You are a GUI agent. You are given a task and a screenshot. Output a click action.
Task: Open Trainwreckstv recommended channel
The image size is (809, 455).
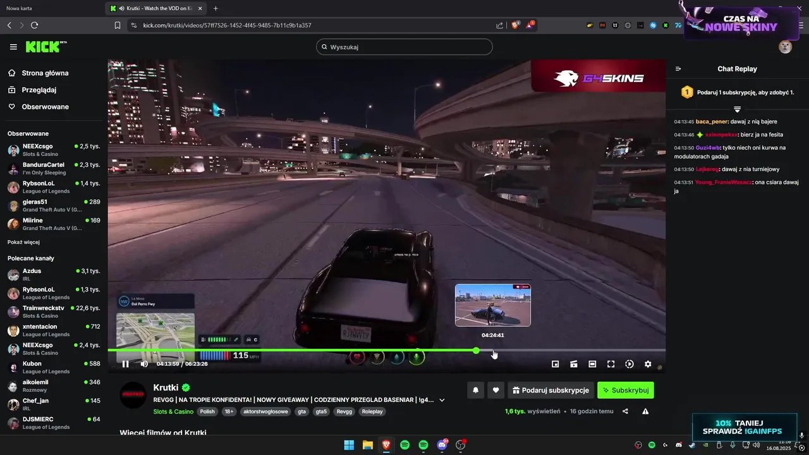coord(54,312)
